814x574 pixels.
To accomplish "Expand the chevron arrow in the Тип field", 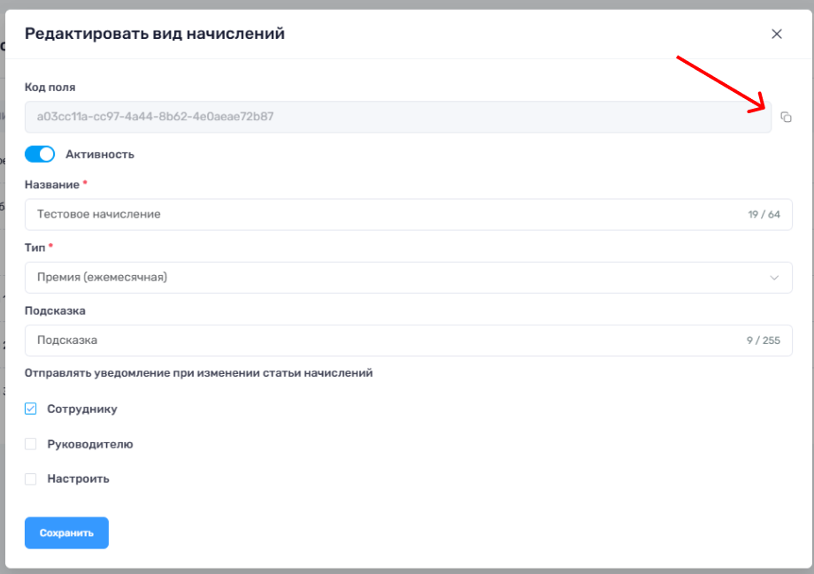I will tap(774, 278).
